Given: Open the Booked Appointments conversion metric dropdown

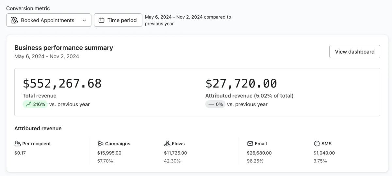Looking at the screenshot, I should coord(48,20).
